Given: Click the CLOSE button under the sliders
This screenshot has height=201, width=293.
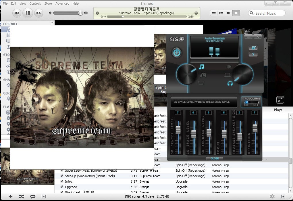Looking at the screenshot, I should (215, 158).
